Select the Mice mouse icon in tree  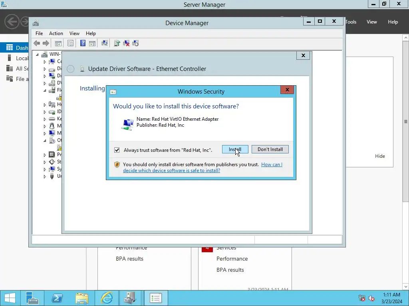pos(52,126)
